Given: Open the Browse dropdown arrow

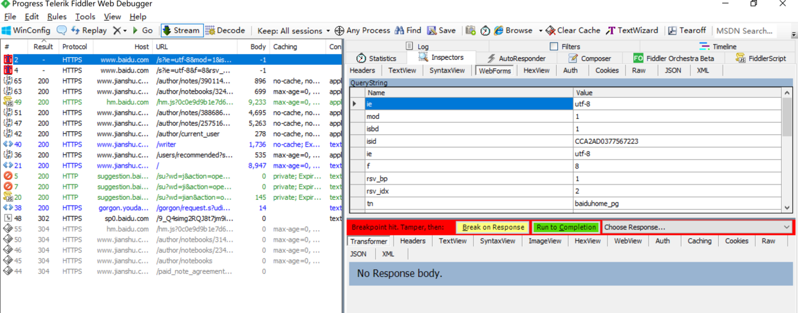Looking at the screenshot, I should coord(541,31).
